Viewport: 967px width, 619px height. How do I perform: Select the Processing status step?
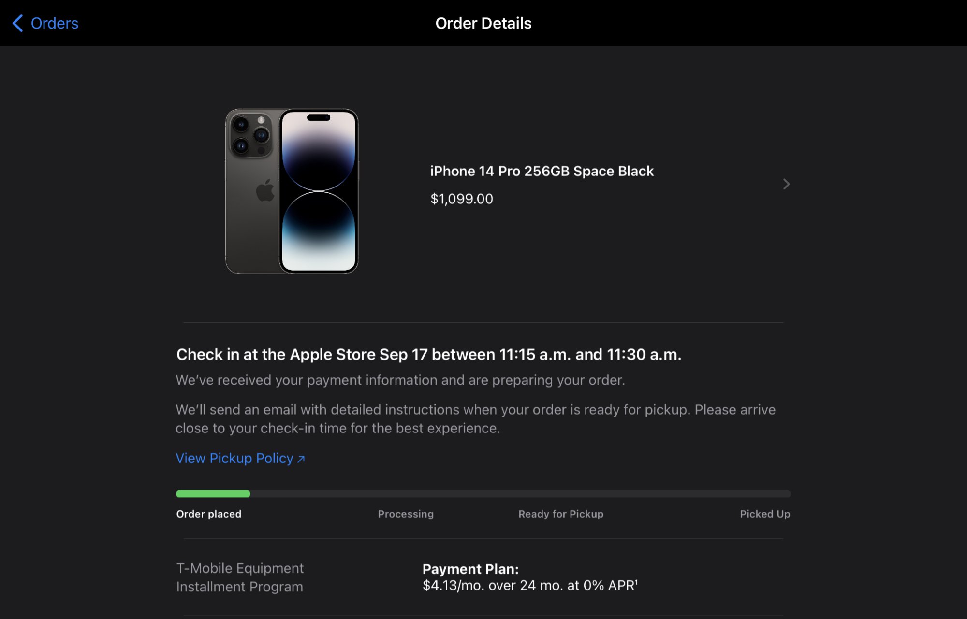click(406, 514)
